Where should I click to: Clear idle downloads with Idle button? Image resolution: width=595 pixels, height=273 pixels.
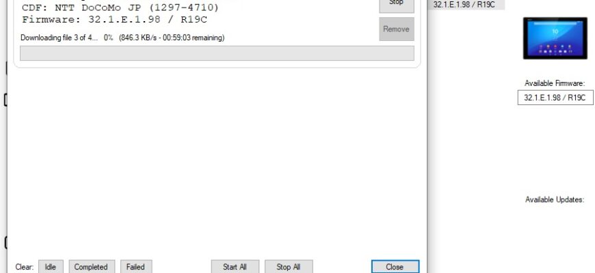(x=51, y=267)
